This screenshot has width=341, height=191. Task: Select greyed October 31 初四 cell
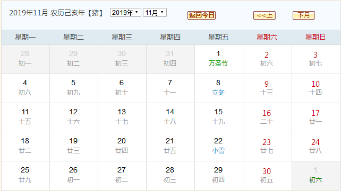170,59
